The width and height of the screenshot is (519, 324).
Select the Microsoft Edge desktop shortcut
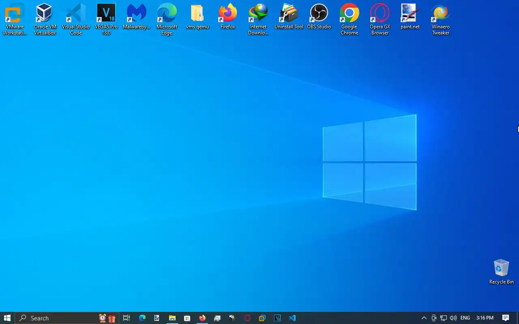coord(167,19)
